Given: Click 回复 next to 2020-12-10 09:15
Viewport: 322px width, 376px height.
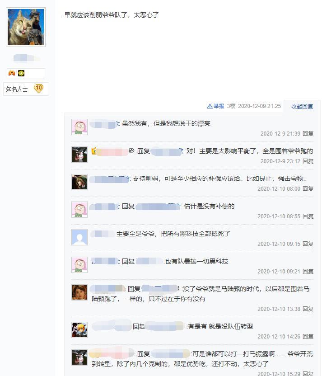Looking at the screenshot, I should click(308, 244).
